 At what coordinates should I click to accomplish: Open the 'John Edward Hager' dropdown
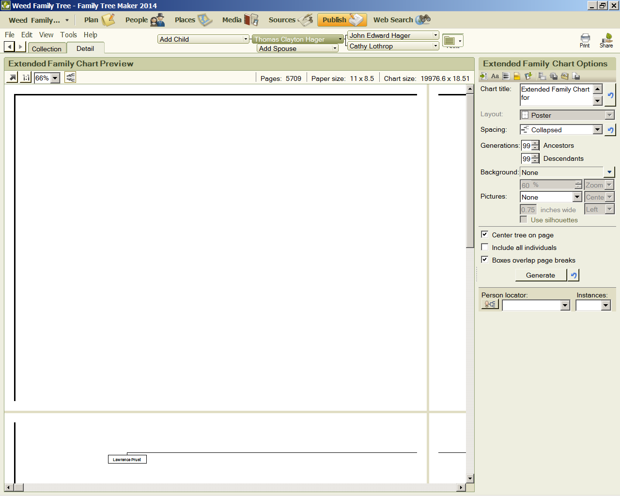(435, 35)
